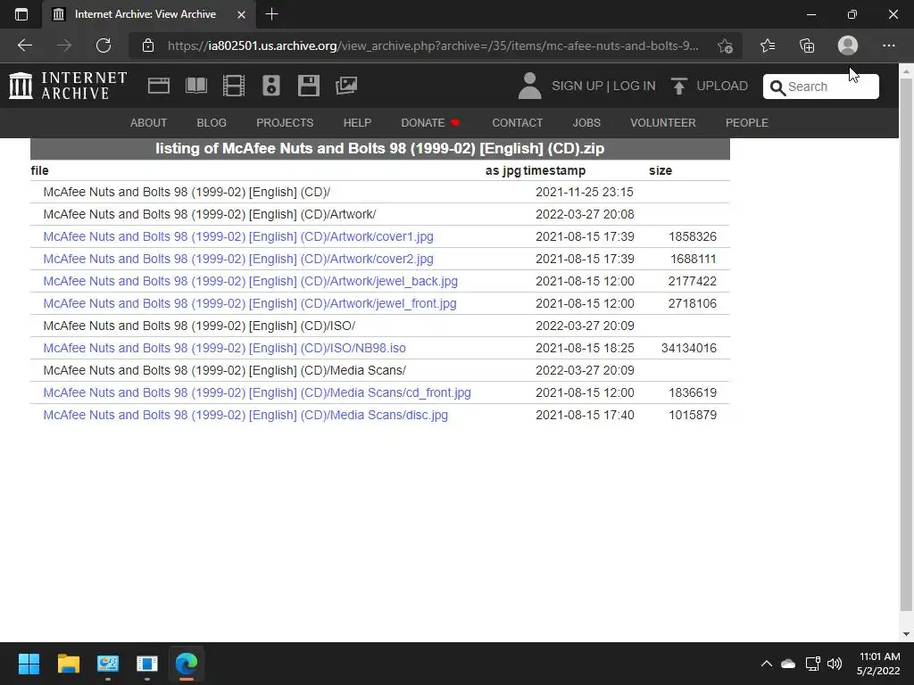Open the Media Scans/disc.jpg link

point(245,415)
